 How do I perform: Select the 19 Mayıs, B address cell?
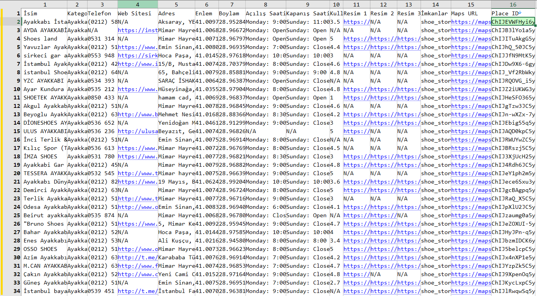176,182
